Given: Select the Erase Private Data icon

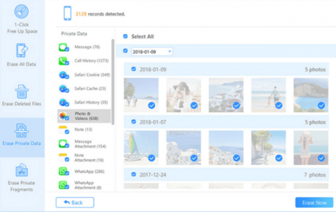Looking at the screenshot, I should (x=21, y=130).
